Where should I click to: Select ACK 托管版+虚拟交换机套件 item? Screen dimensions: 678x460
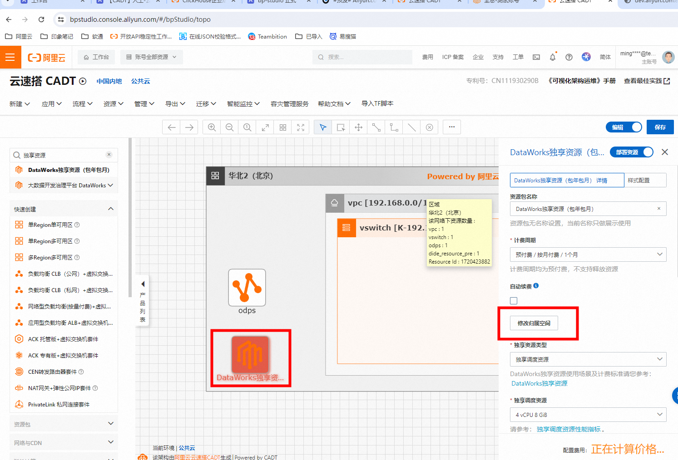[x=64, y=339]
